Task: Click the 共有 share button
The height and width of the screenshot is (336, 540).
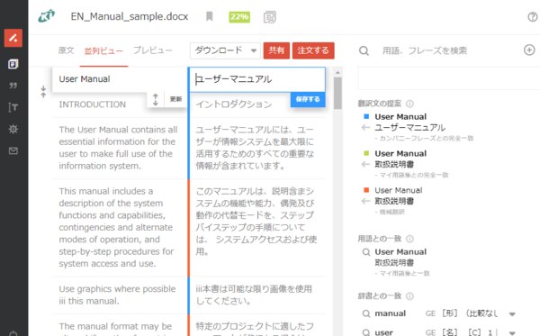Action: pos(276,50)
